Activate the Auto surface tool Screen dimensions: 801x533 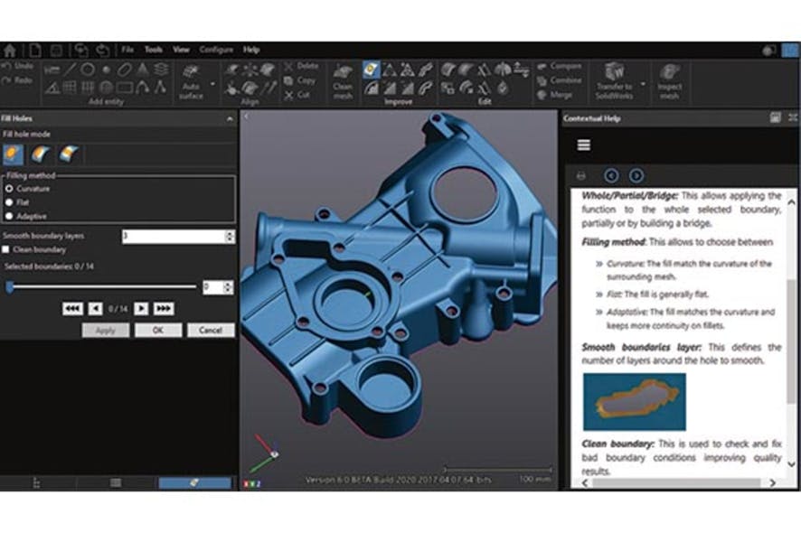pyautogui.click(x=193, y=80)
